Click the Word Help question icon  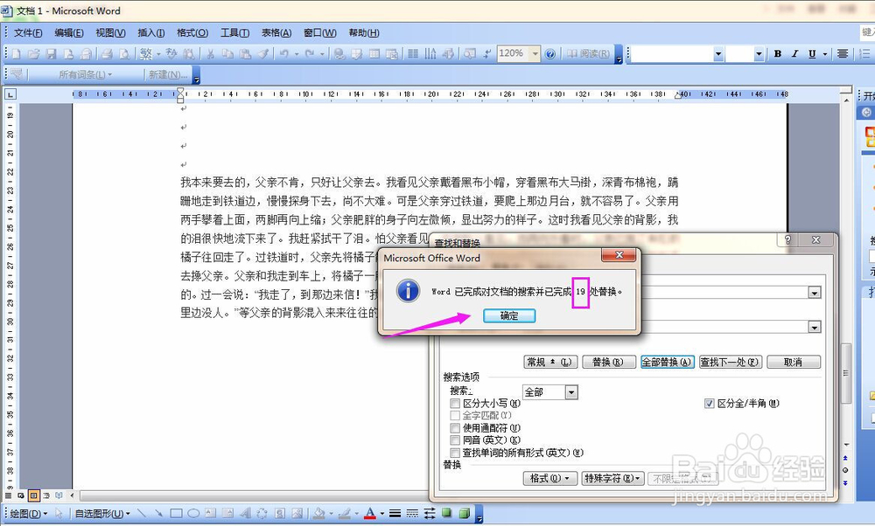coord(550,54)
